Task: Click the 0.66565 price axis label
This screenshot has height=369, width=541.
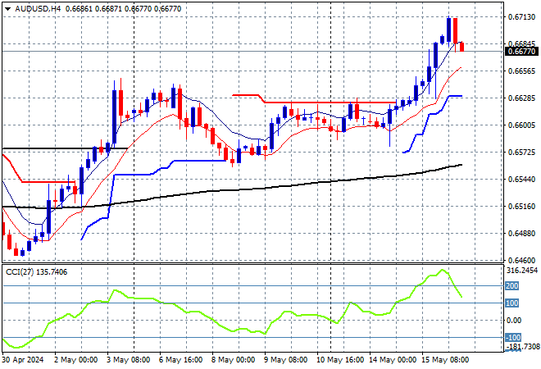Action: 521,71
